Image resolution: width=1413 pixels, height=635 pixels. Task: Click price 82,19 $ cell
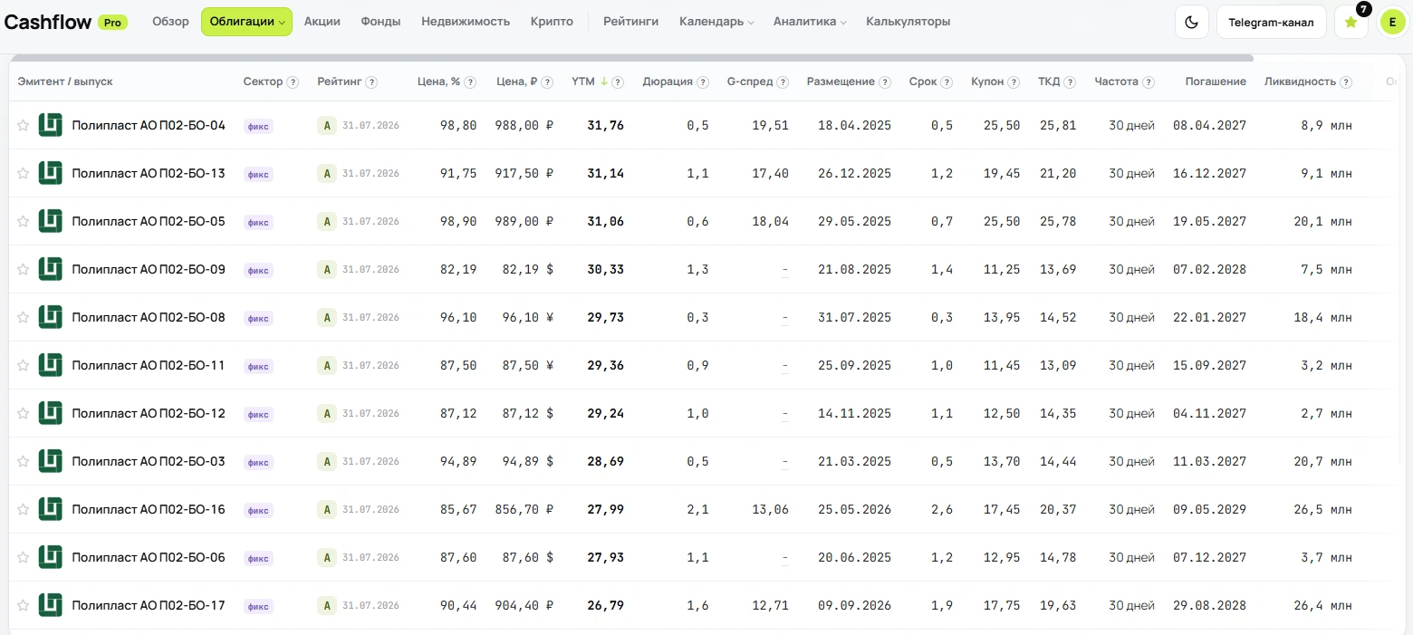click(527, 270)
